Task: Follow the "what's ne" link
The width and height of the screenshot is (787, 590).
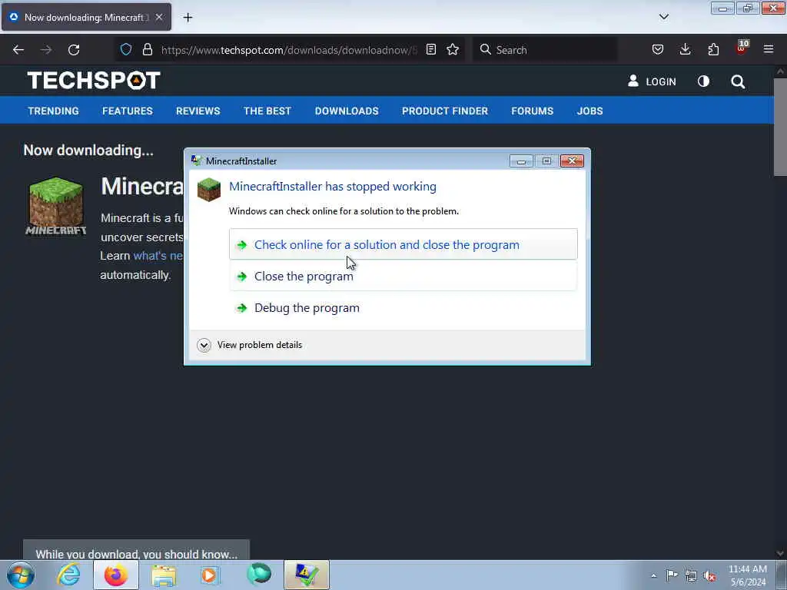Action: tap(158, 256)
